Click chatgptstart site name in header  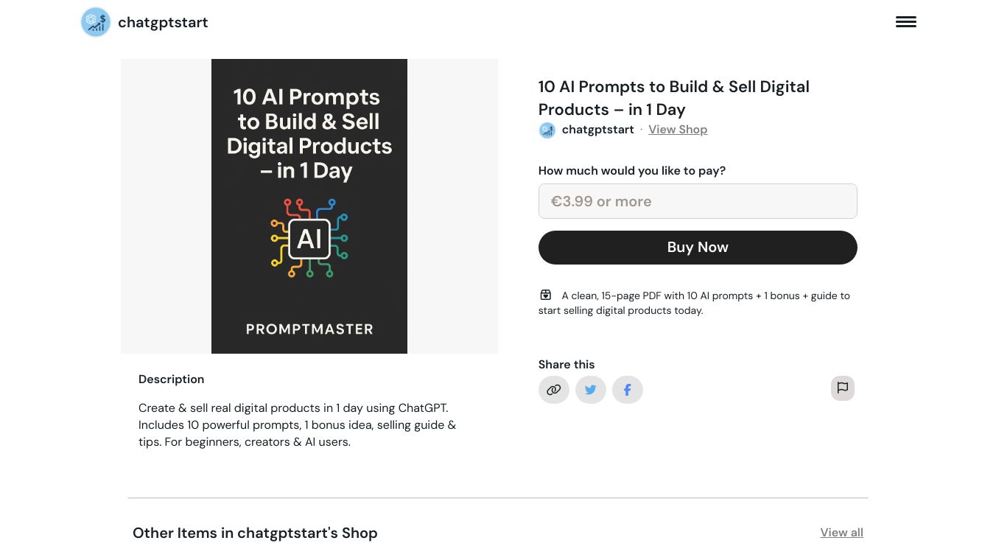[x=163, y=23]
